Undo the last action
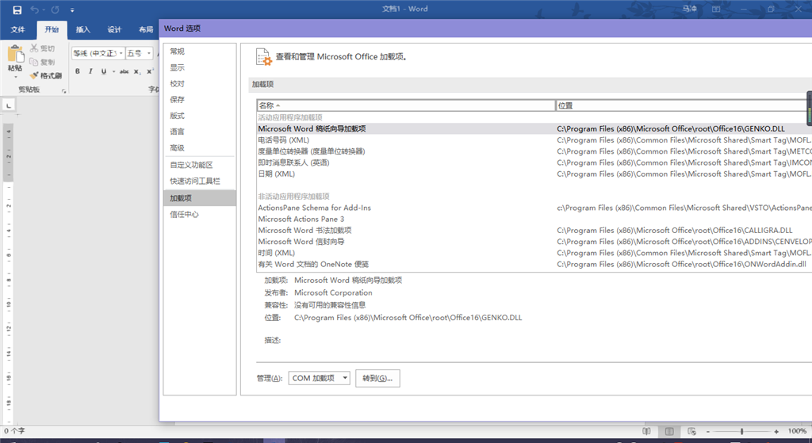 coord(35,10)
